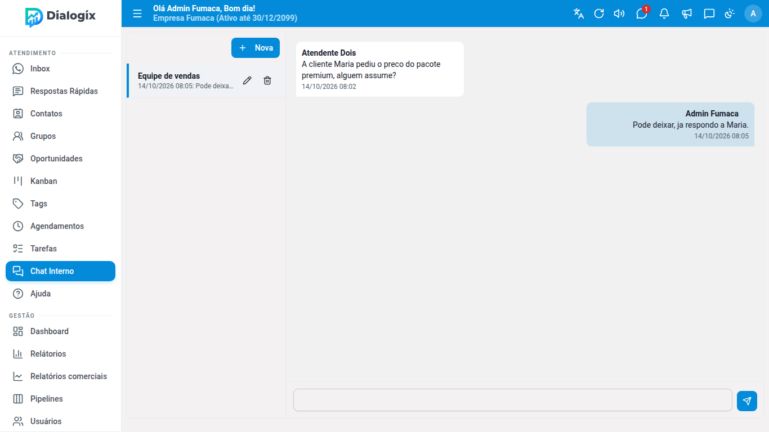Navigate to Grupos

[60, 136]
